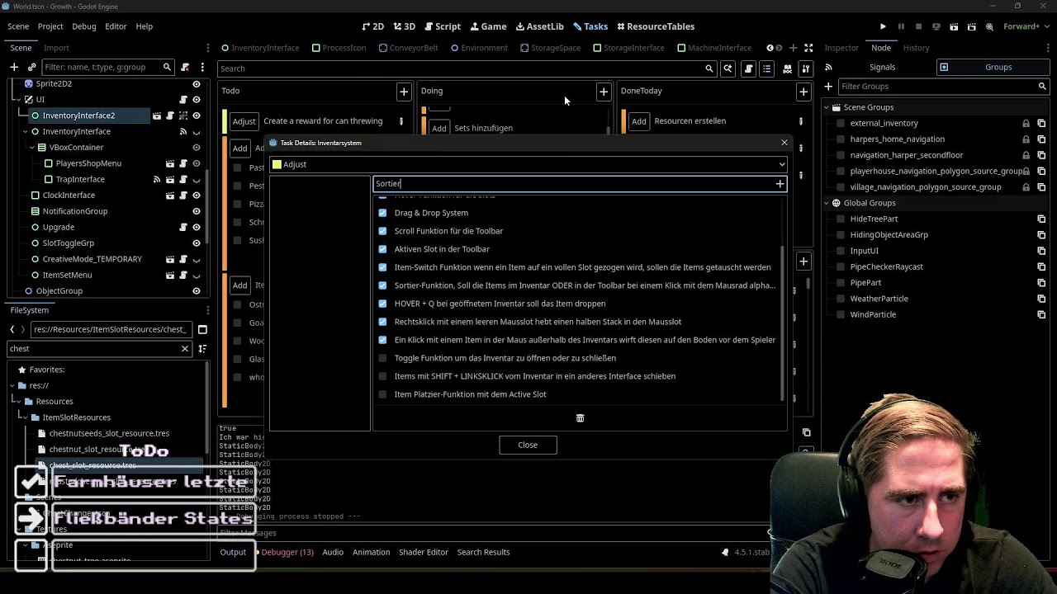
Task: Open Tasks settings sliders icon
Action: (806, 68)
